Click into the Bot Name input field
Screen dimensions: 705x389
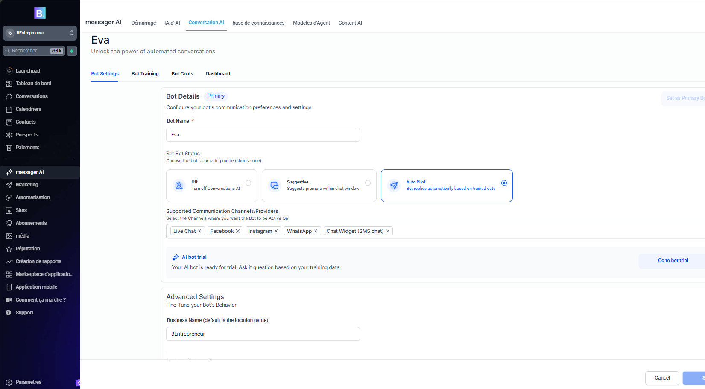(x=263, y=135)
